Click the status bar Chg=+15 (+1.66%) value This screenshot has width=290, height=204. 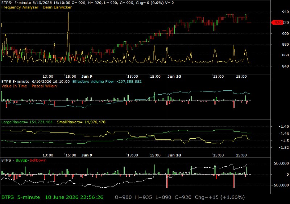coord(220,197)
